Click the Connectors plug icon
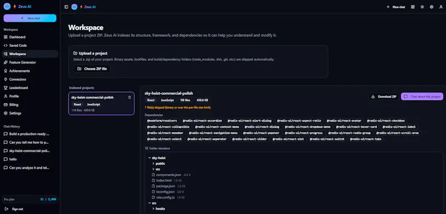This screenshot has width=446, height=214. click(x=6, y=79)
